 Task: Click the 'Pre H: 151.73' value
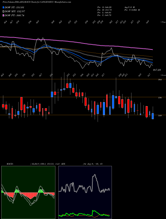(x=104, y=10)
